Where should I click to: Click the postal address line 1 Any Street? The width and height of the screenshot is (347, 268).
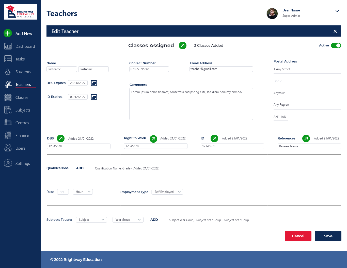pos(307,69)
